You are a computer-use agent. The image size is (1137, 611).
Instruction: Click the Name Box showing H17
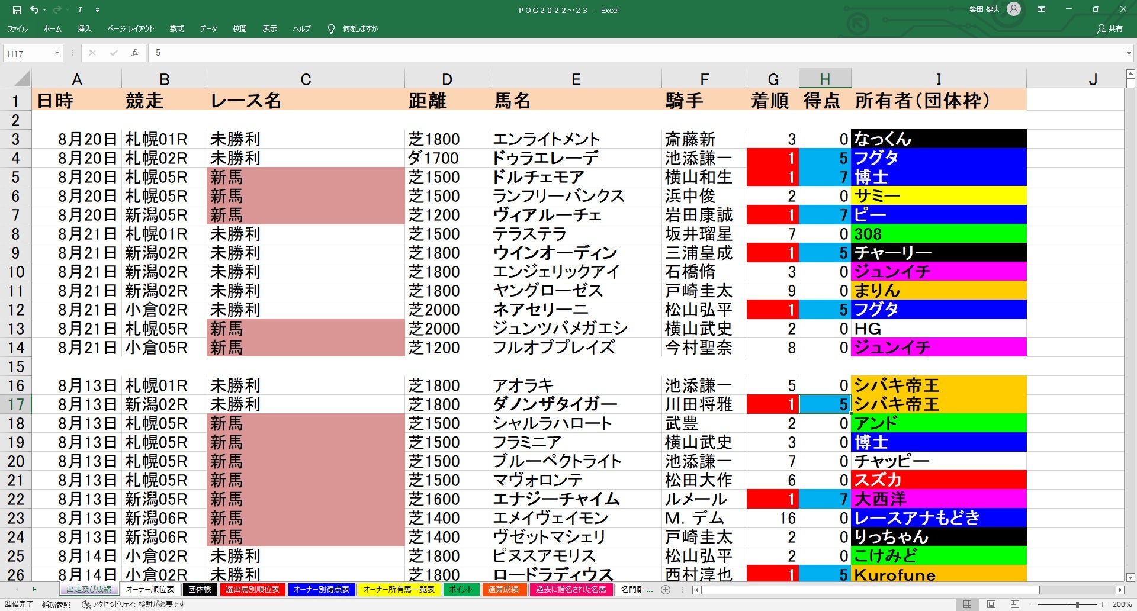[28, 53]
